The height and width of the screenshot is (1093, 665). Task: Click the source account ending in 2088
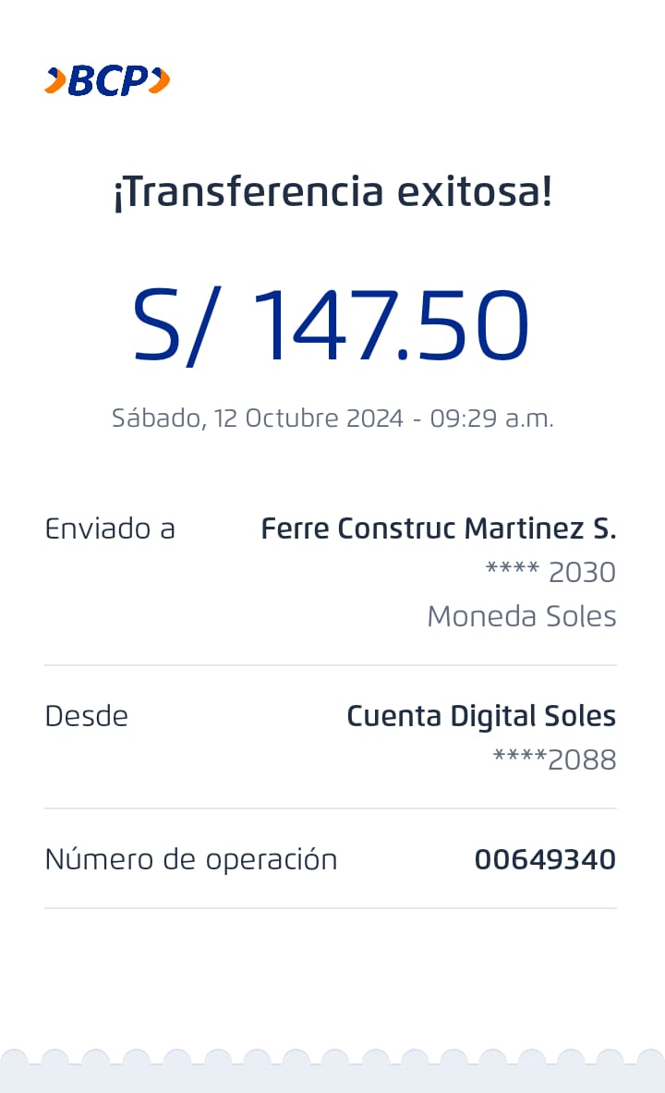point(554,759)
